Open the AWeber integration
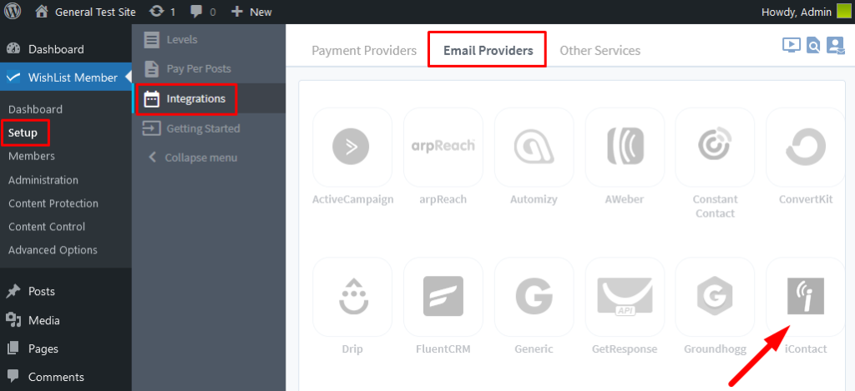 tap(625, 148)
